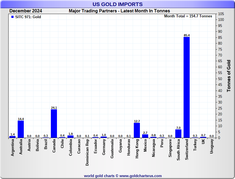Viewport: 235px width, 179px height.
Task: Click the Mexico bar labeled 2.7
Action: click(x=145, y=136)
